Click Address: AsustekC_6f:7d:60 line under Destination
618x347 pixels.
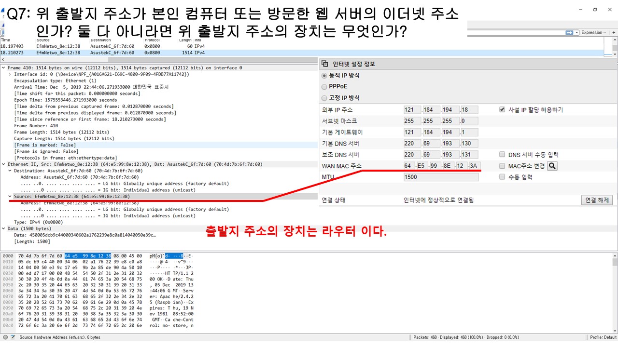pos(79,177)
